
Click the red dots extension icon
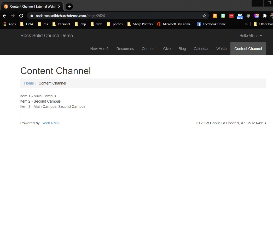tap(231, 16)
